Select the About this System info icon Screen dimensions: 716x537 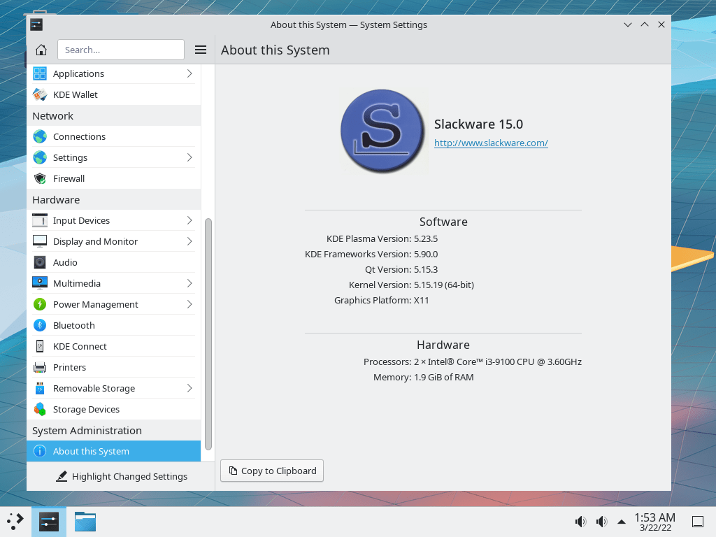[40, 451]
